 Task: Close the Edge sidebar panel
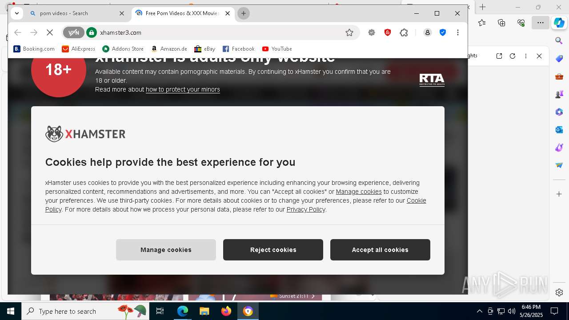click(x=539, y=56)
